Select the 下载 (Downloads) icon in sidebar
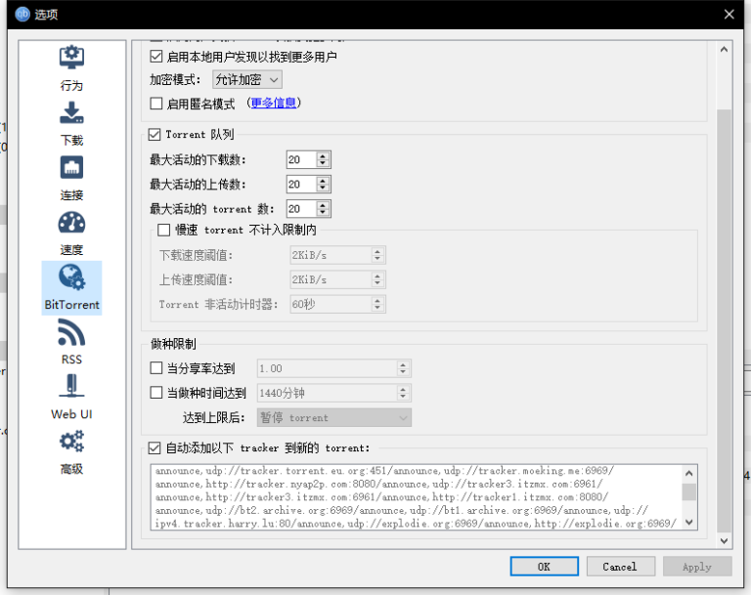This screenshot has width=751, height=595. [x=71, y=111]
